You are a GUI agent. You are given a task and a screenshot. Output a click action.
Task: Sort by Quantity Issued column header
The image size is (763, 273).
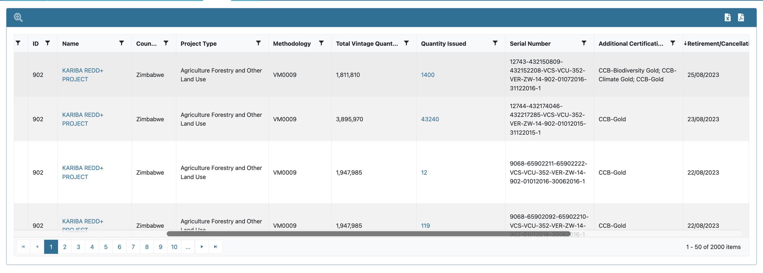443,44
